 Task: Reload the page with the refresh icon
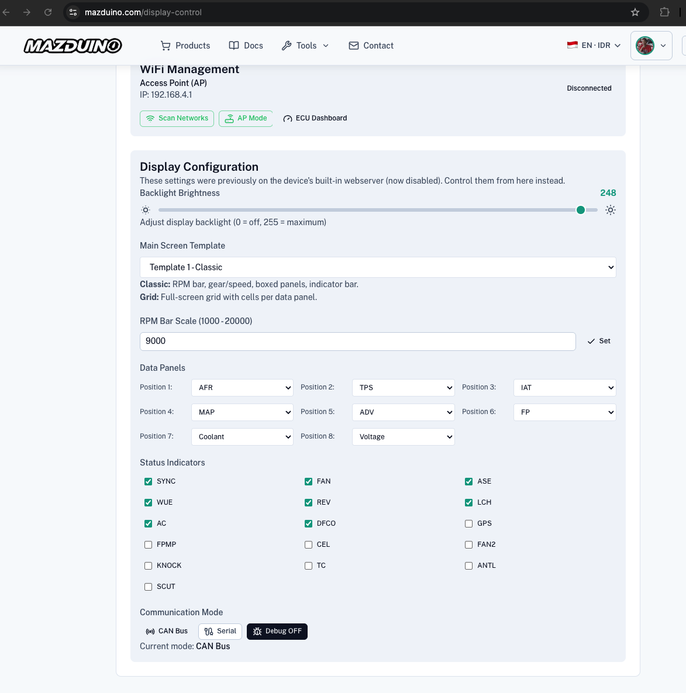coord(48,12)
